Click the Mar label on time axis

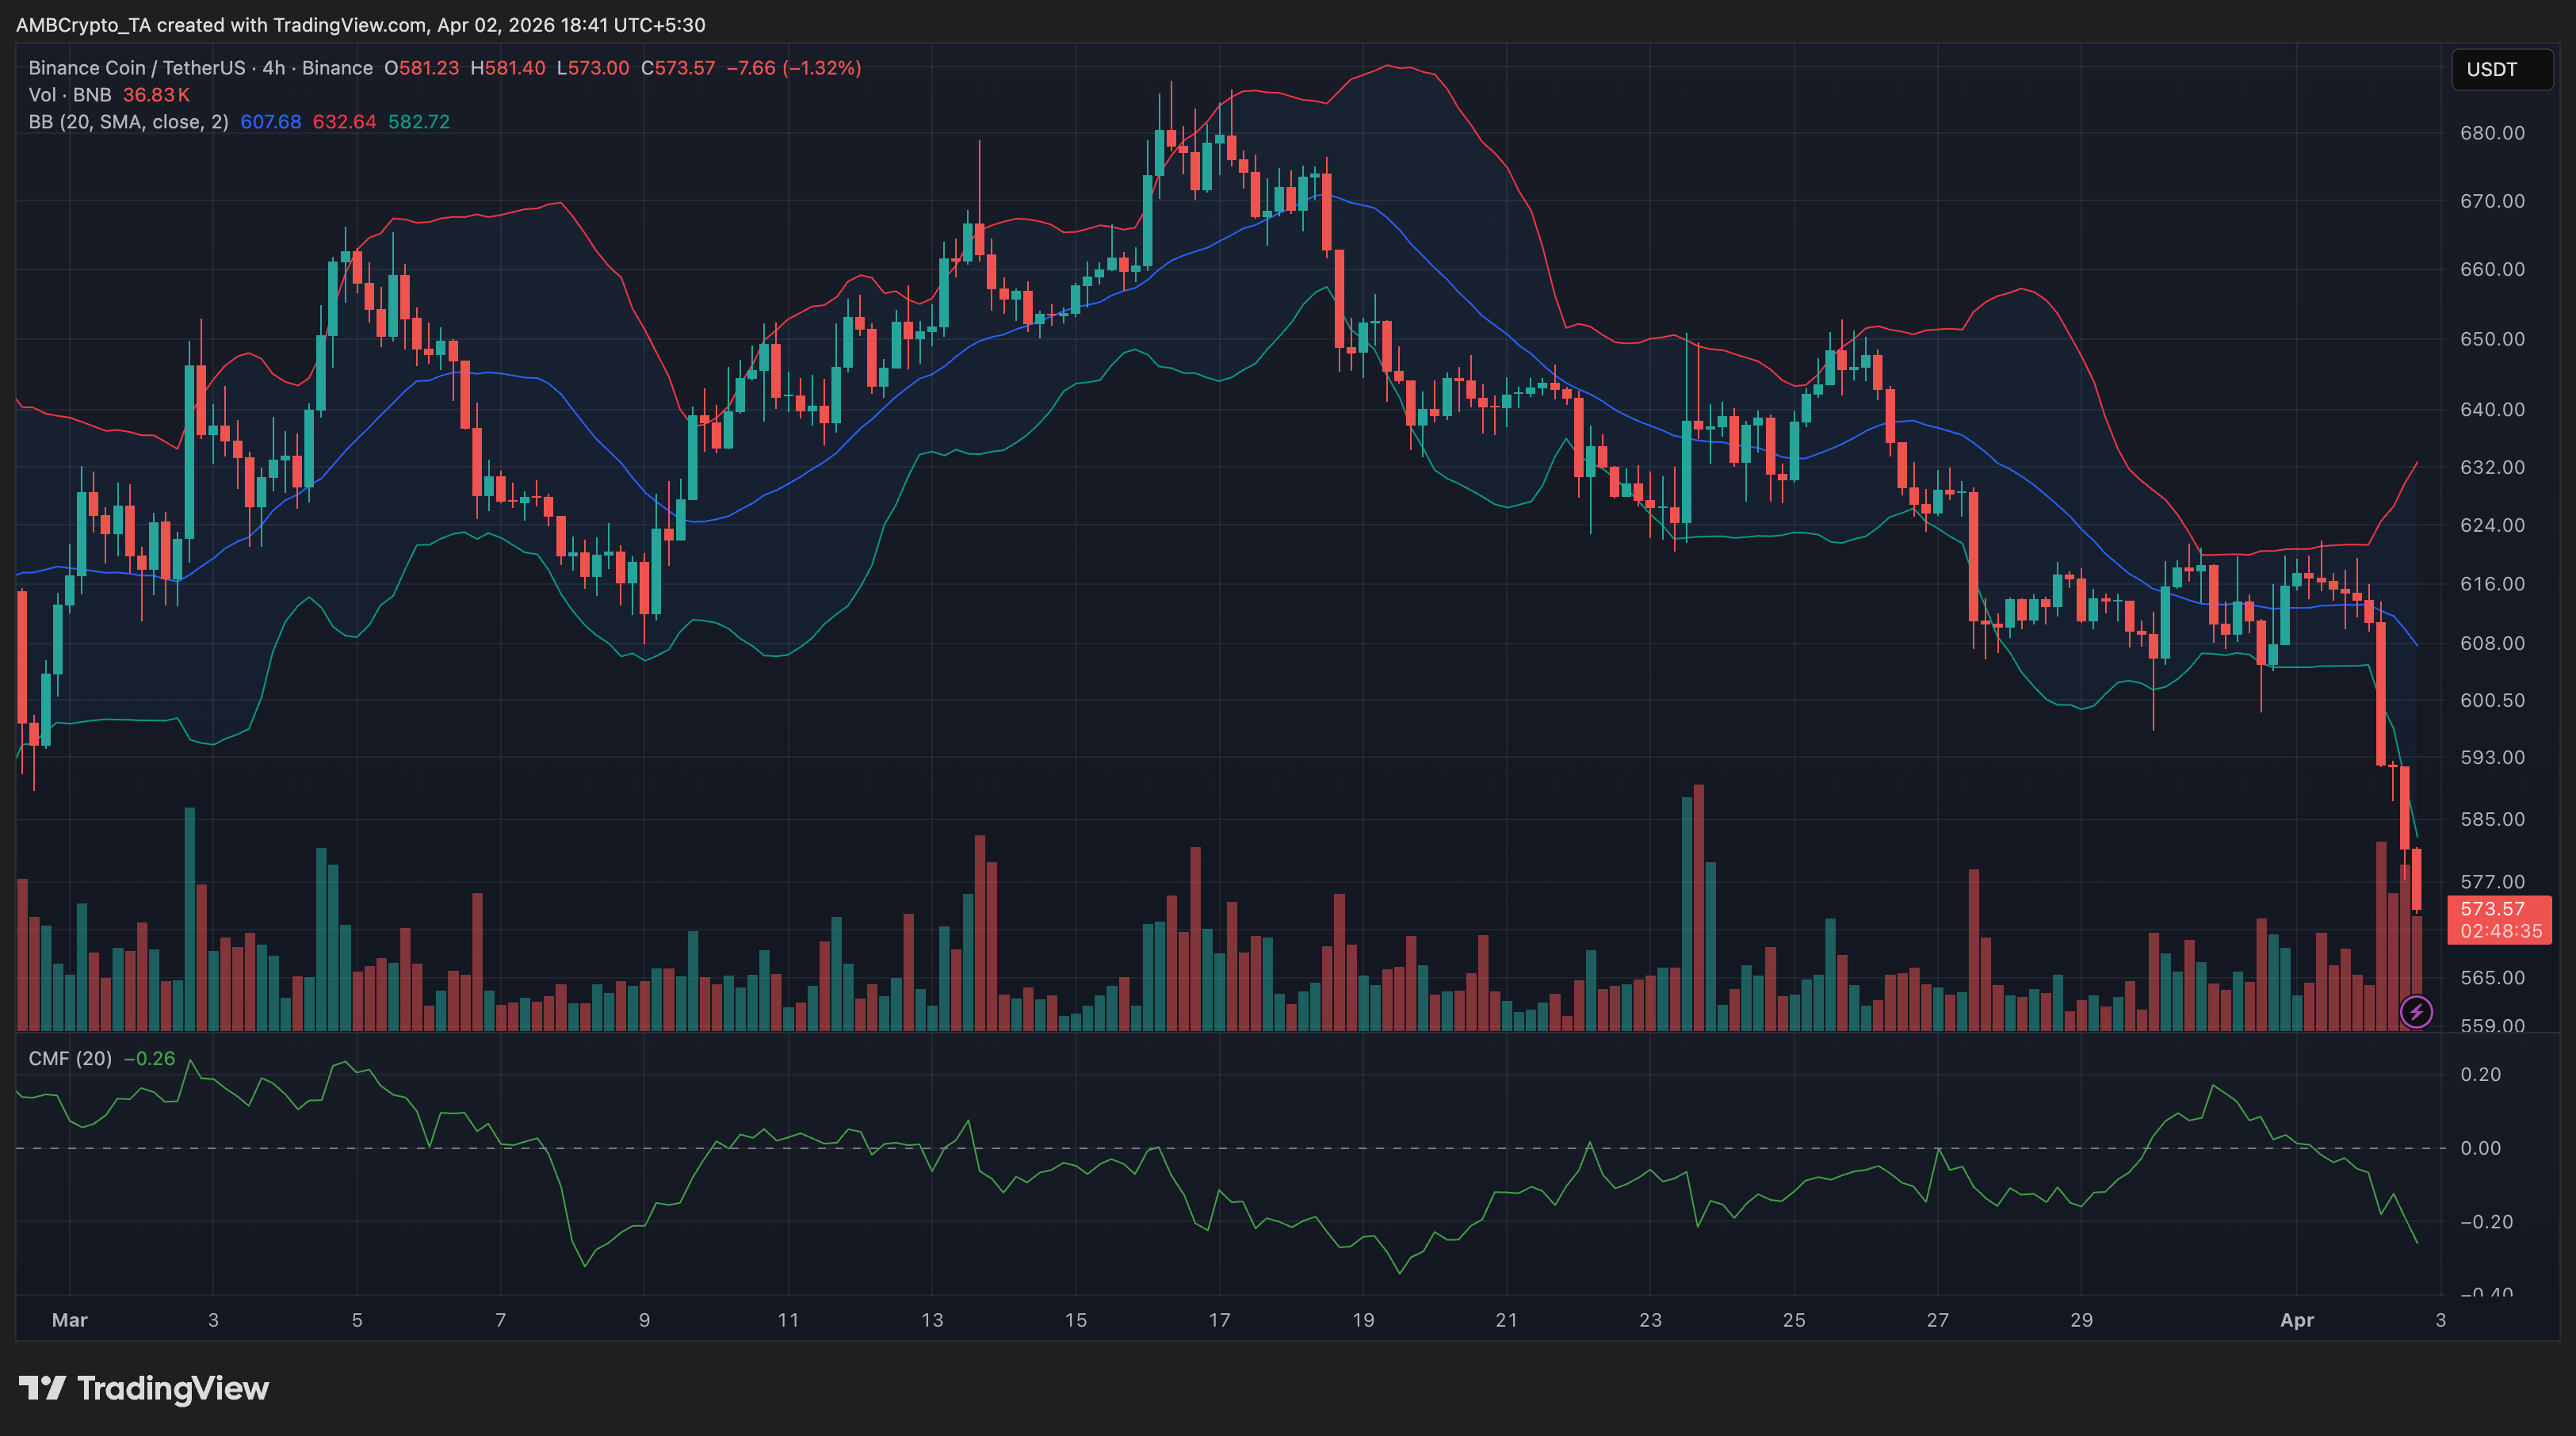(x=69, y=1320)
